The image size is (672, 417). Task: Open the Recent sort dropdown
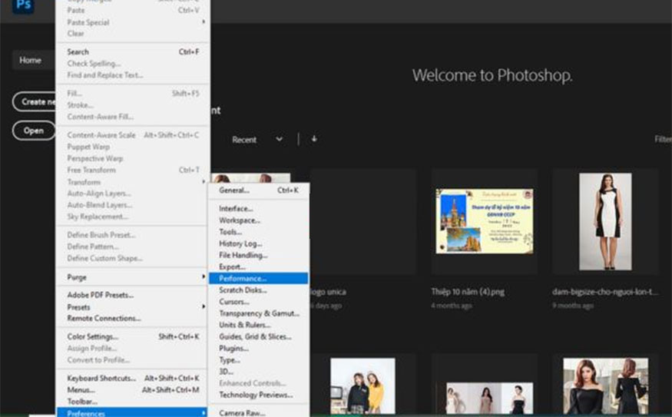pos(257,140)
